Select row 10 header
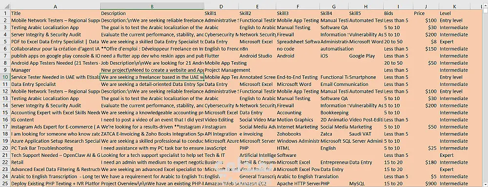488x187 pixels. pos(5,77)
